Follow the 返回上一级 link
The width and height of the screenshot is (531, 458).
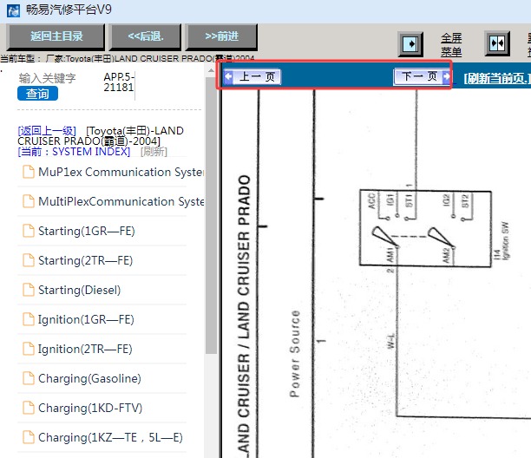pos(47,131)
